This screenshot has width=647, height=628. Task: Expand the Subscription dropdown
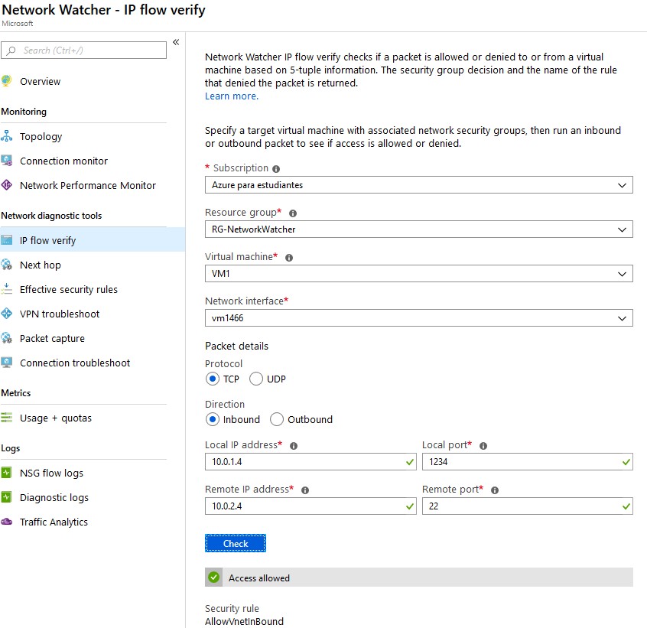coord(419,185)
